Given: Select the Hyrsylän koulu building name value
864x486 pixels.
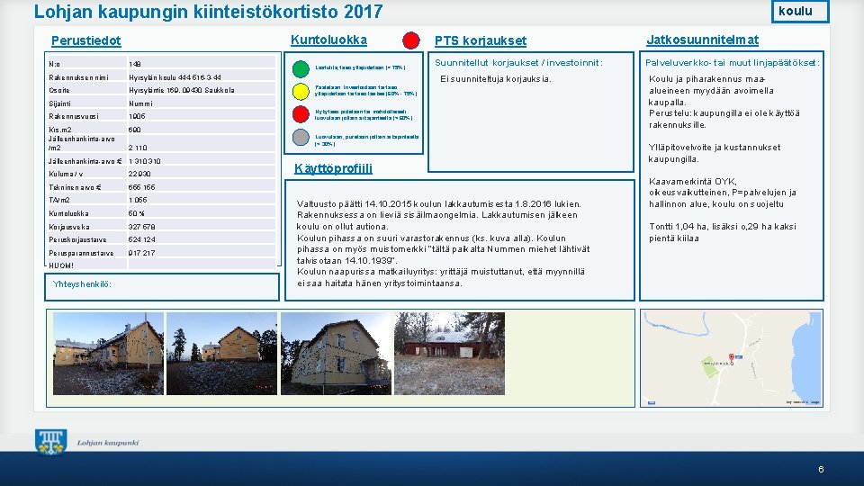Looking at the screenshot, I should tap(175, 77).
